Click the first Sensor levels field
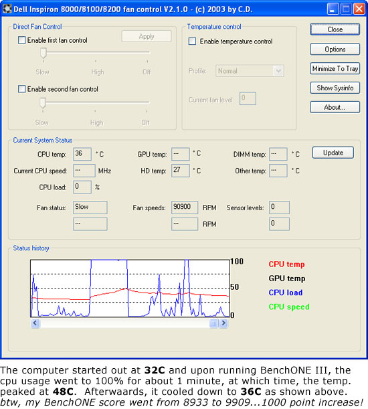This screenshot has height=409, width=368. click(x=279, y=208)
